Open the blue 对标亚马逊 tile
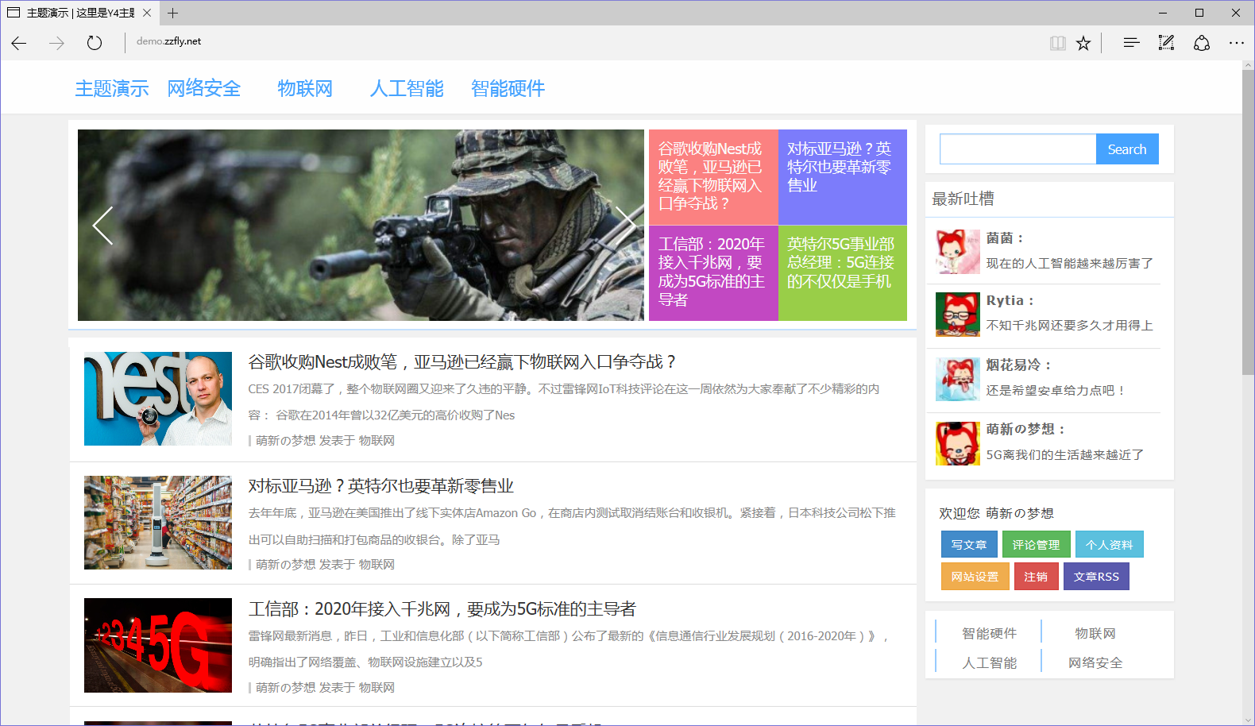 [x=843, y=177]
